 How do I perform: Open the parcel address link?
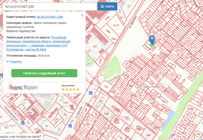[38, 43]
